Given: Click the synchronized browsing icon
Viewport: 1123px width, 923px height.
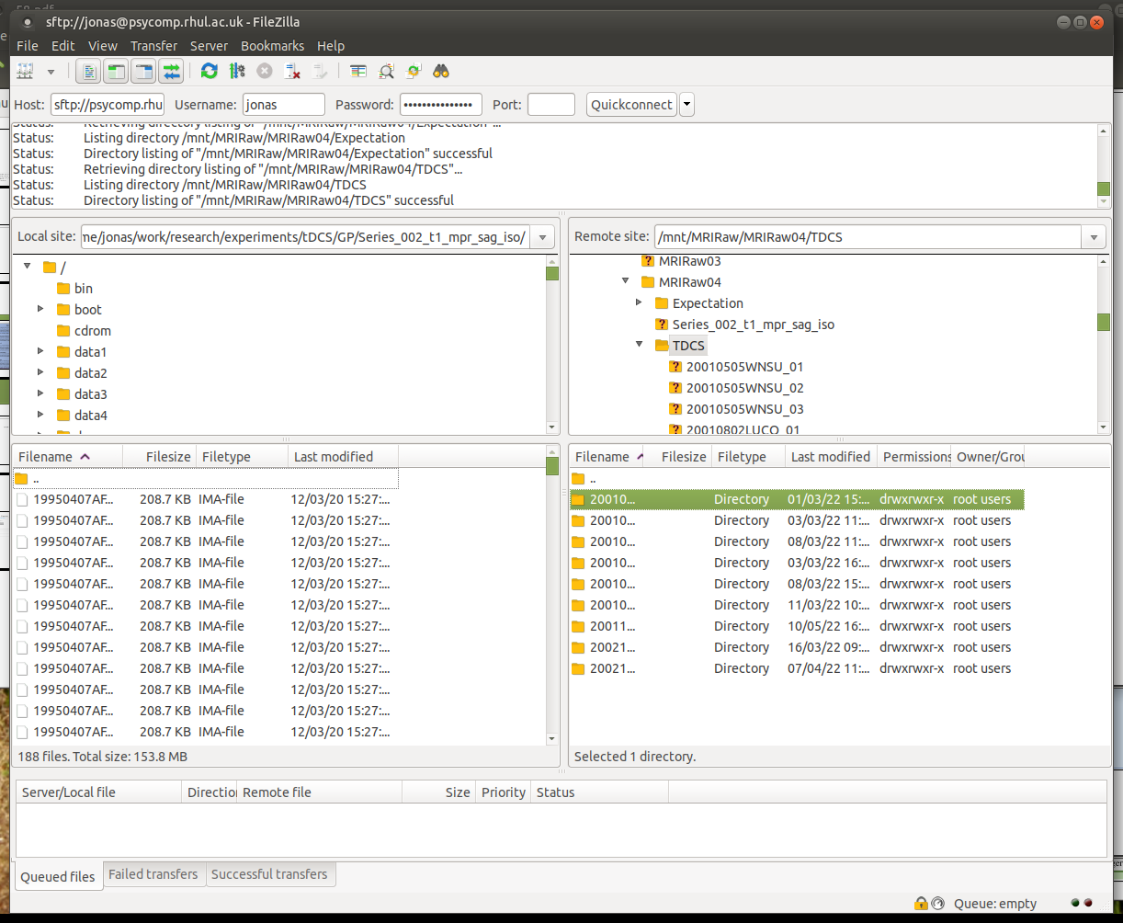Looking at the screenshot, I should [414, 71].
